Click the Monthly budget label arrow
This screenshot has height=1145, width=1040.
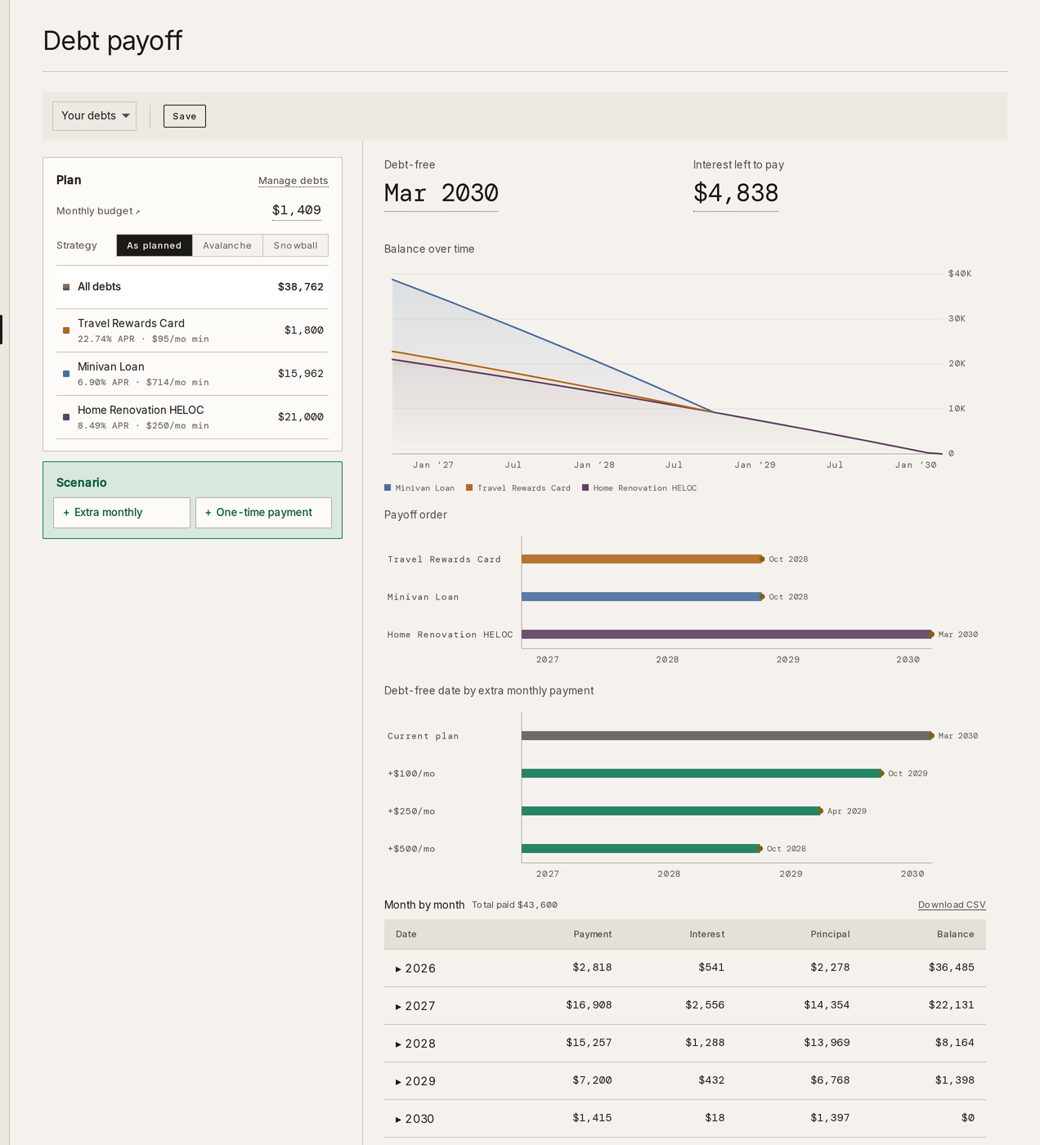[x=137, y=212]
